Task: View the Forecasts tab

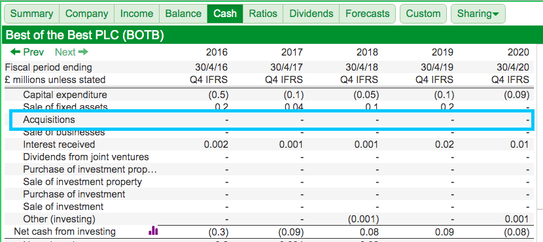Action: pos(368,14)
